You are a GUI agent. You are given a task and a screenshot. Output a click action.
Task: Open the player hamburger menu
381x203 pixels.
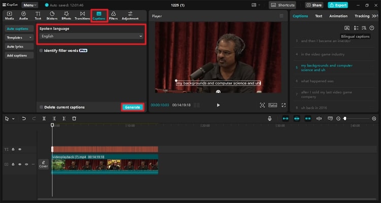coord(282,16)
